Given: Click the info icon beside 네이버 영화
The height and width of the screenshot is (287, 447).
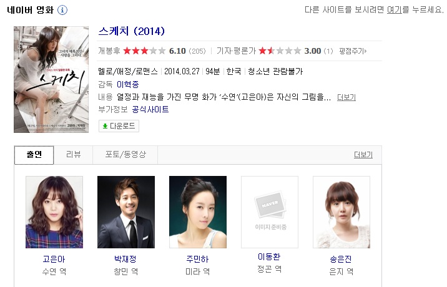Looking at the screenshot, I should click(62, 10).
